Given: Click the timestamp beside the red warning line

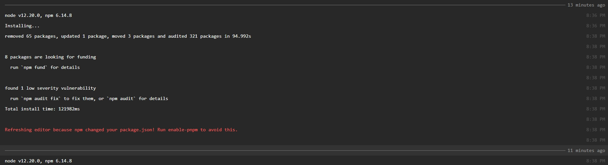Looking at the screenshot, I should point(596,130).
